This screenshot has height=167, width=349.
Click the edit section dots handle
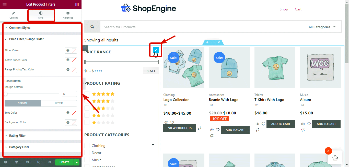(213, 42)
